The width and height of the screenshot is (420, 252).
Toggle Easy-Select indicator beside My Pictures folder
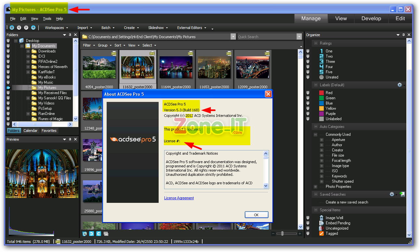[x=8, y=88]
